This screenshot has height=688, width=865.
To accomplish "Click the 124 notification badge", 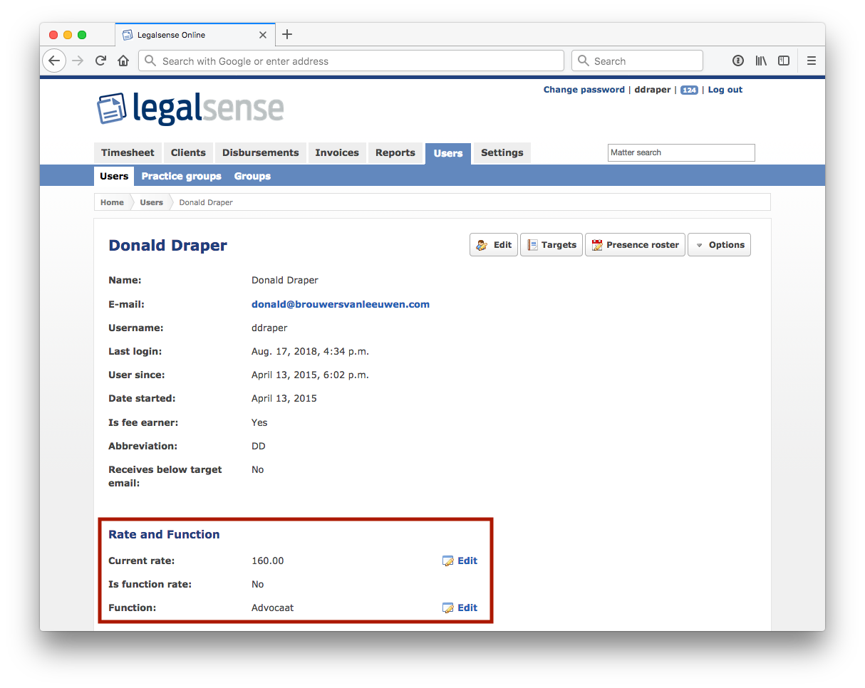I will point(689,90).
